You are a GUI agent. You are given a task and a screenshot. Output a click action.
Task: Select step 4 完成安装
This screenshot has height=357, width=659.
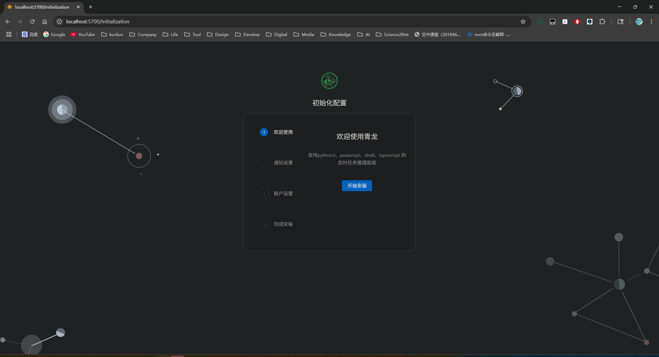click(x=277, y=224)
